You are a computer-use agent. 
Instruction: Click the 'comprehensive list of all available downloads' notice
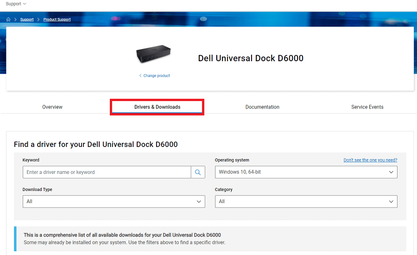tap(210, 239)
